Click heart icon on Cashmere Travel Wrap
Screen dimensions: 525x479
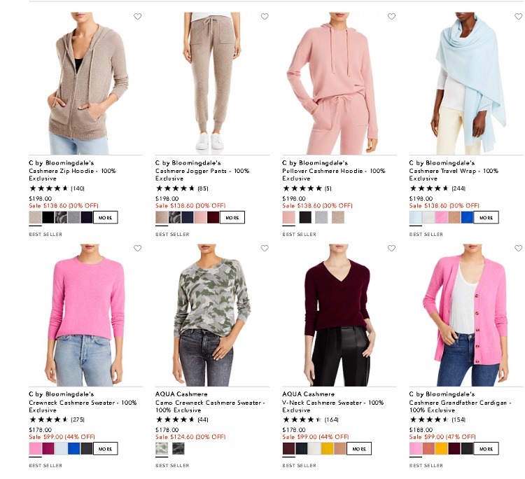click(518, 16)
